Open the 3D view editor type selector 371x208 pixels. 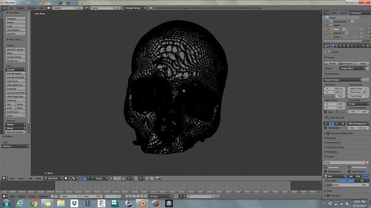(5, 179)
